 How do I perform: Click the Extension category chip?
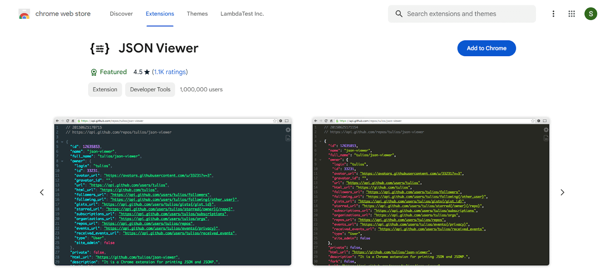coord(105,90)
